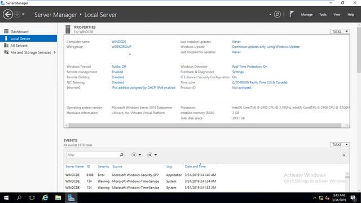361x203 pixels.
Task: Click computer name WINDCDE link
Action: coord(119,42)
